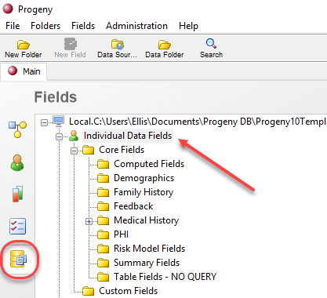
Task: Select the Local.C:\Users\Ellis database path
Action: point(198,122)
